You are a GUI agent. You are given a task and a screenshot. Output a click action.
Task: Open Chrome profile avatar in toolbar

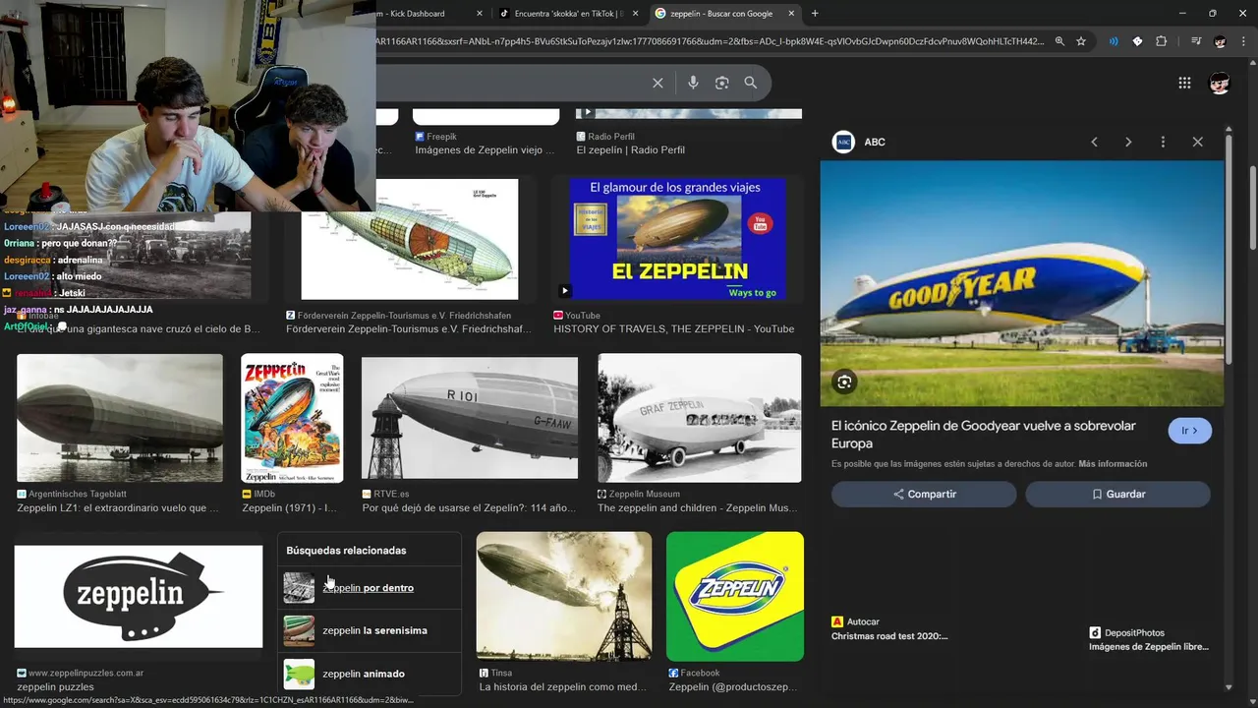(x=1220, y=41)
